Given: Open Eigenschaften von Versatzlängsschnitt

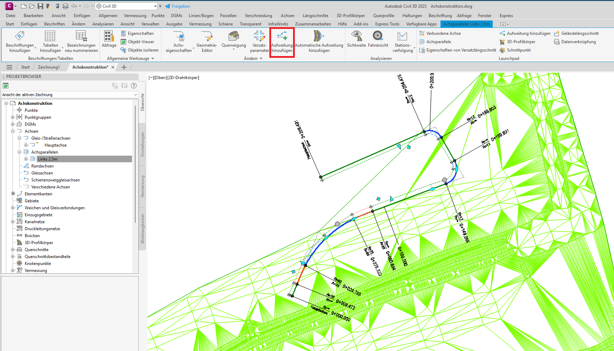Looking at the screenshot, I should tap(458, 50).
